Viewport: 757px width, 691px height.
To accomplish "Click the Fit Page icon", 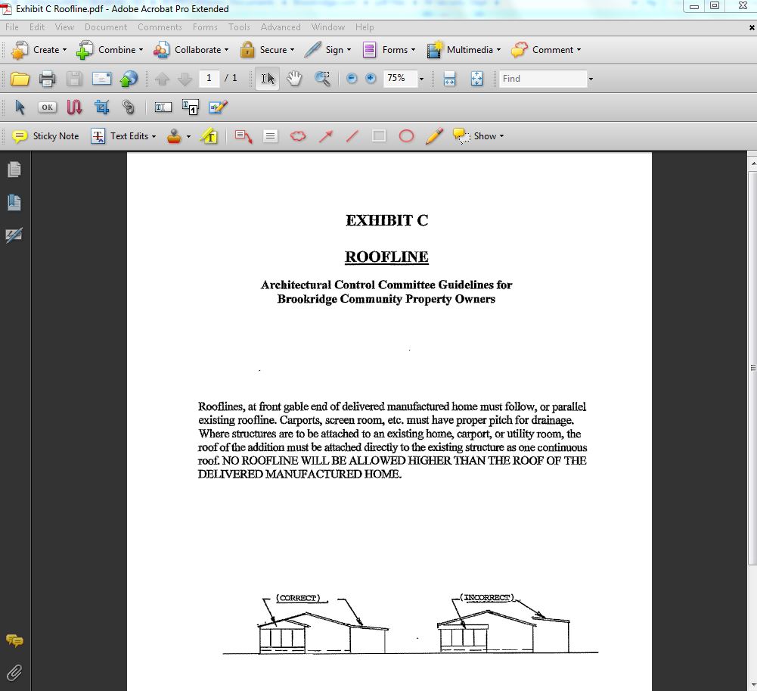I will 476,78.
